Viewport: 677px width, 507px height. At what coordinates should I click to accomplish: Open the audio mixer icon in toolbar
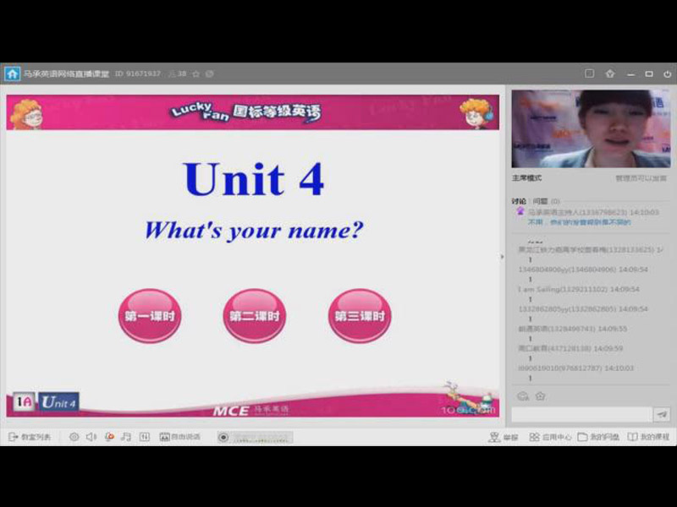[x=144, y=437]
